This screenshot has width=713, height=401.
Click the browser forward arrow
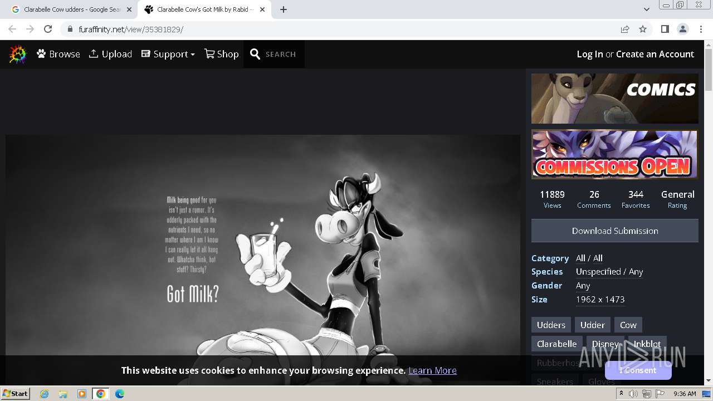click(x=30, y=29)
